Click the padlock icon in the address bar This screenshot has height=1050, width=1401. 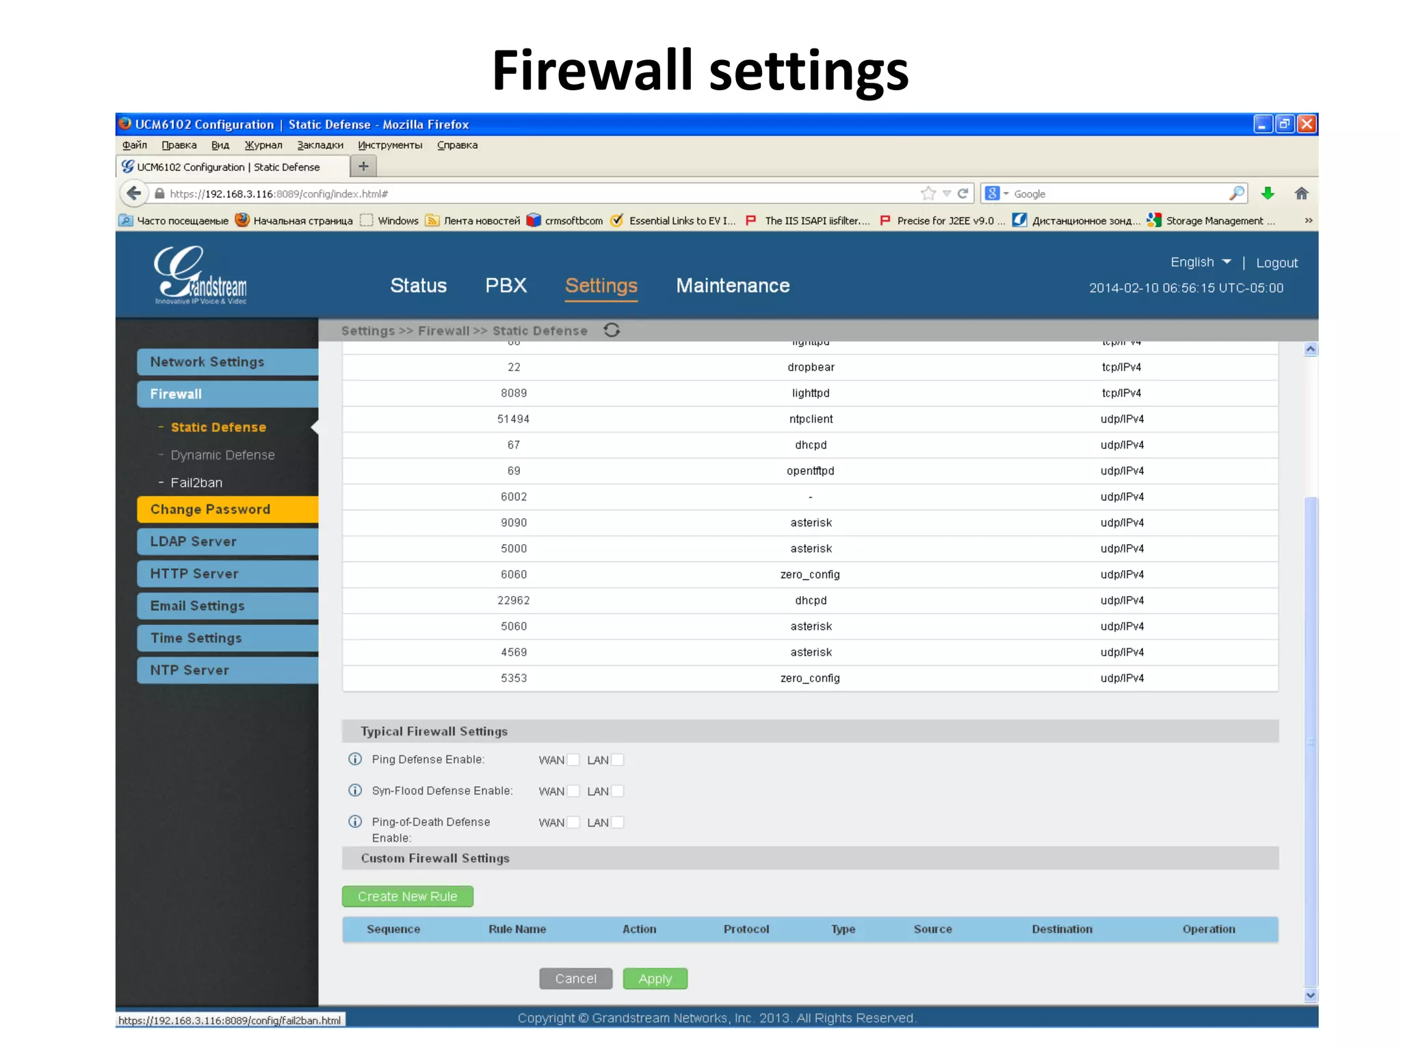click(x=159, y=193)
